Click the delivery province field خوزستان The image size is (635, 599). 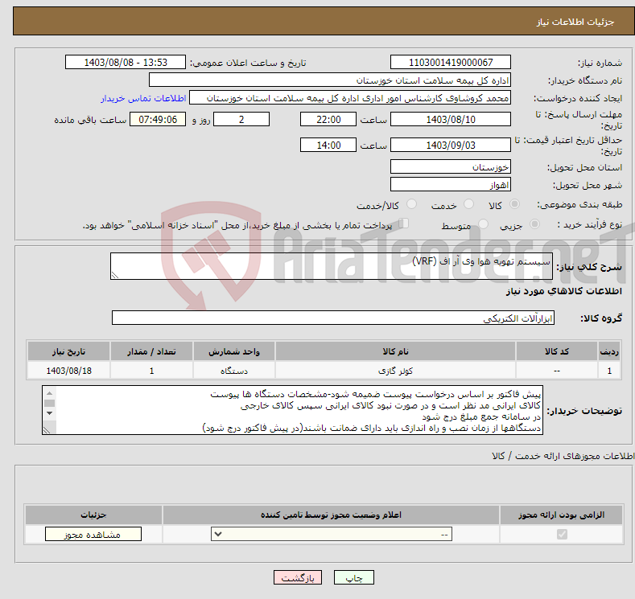(451, 166)
